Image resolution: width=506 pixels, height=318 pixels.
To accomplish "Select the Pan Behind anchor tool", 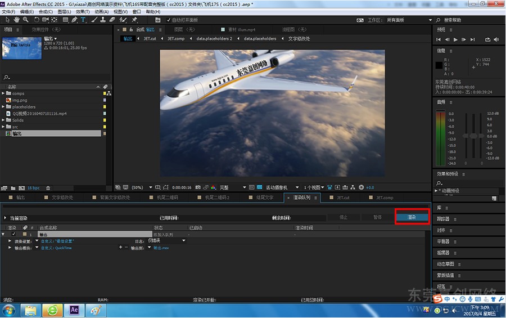I will click(x=54, y=20).
